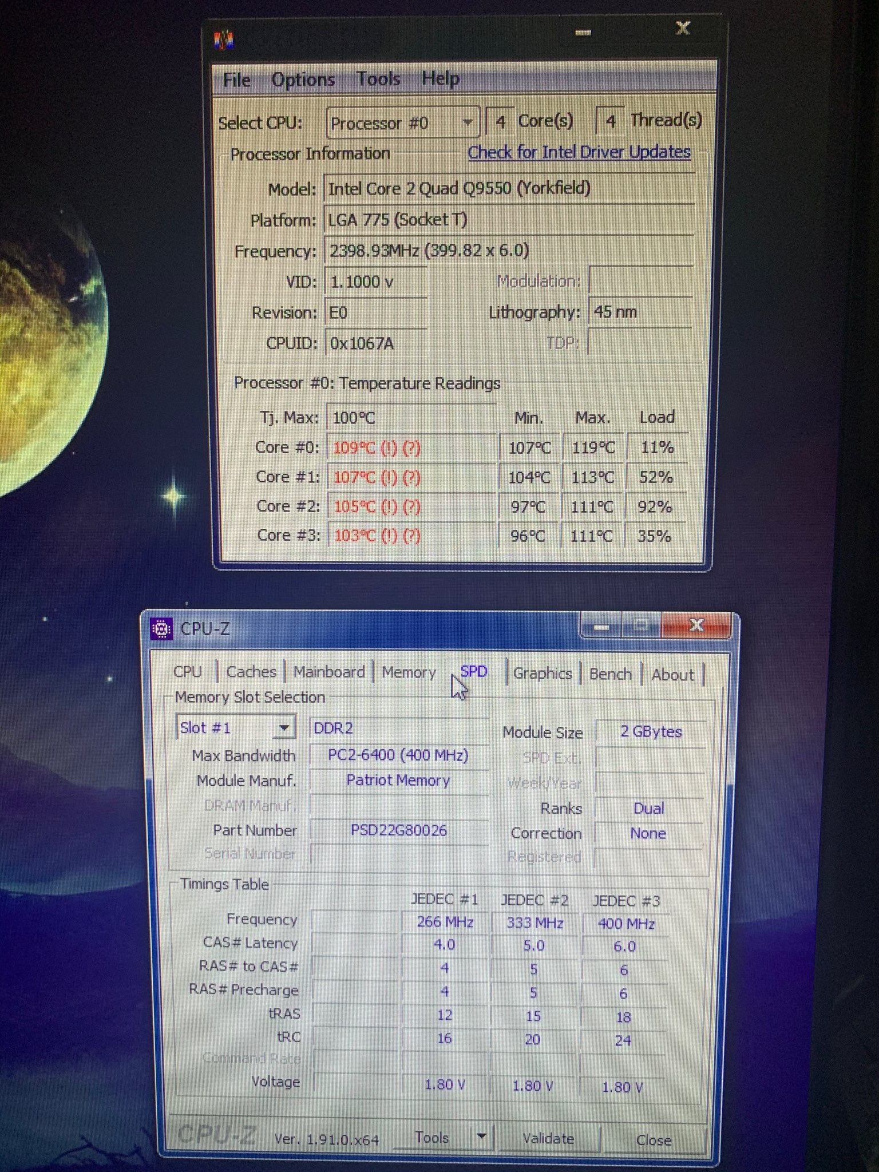Switch to the Mainboard tab in CPU-Z
The image size is (879, 1172).
[329, 672]
